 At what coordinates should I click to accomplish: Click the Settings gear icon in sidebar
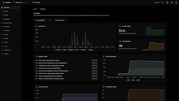tap(2, 54)
